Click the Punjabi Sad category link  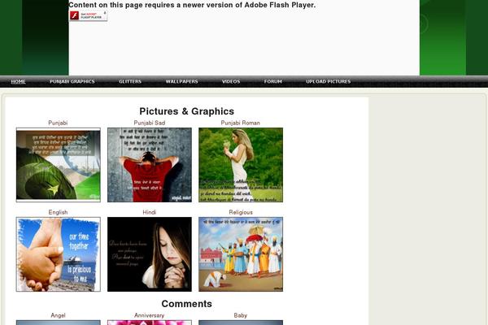150,123
